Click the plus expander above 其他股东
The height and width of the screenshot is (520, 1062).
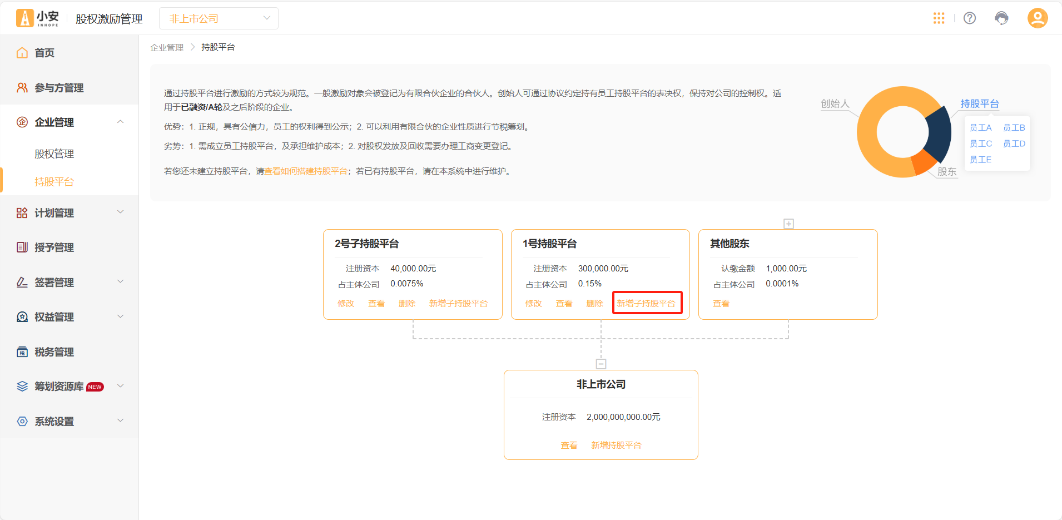click(788, 224)
